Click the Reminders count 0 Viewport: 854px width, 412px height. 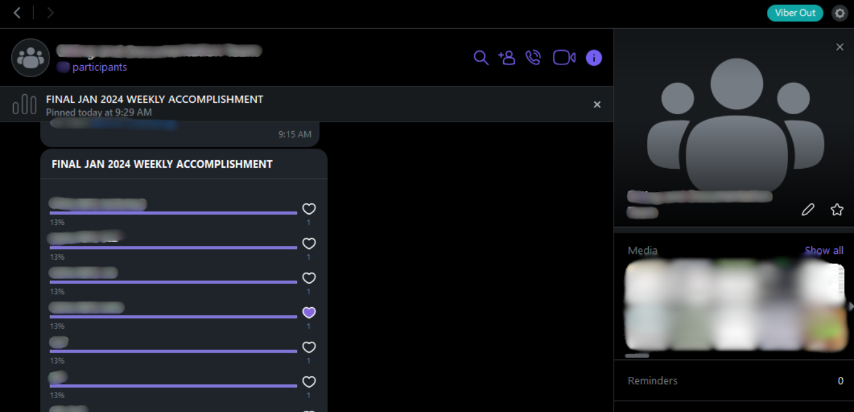pos(841,381)
